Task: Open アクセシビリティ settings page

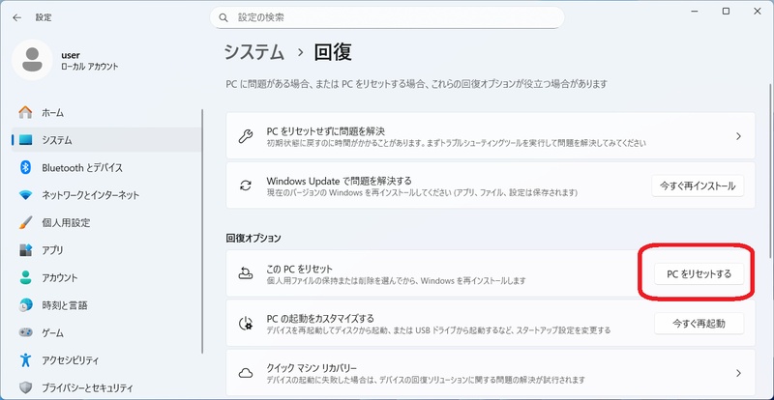Action: click(106, 360)
